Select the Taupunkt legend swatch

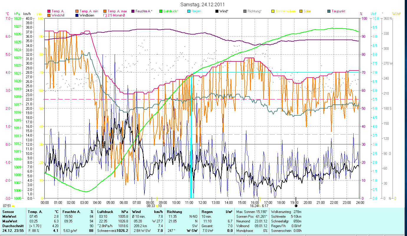329,12
